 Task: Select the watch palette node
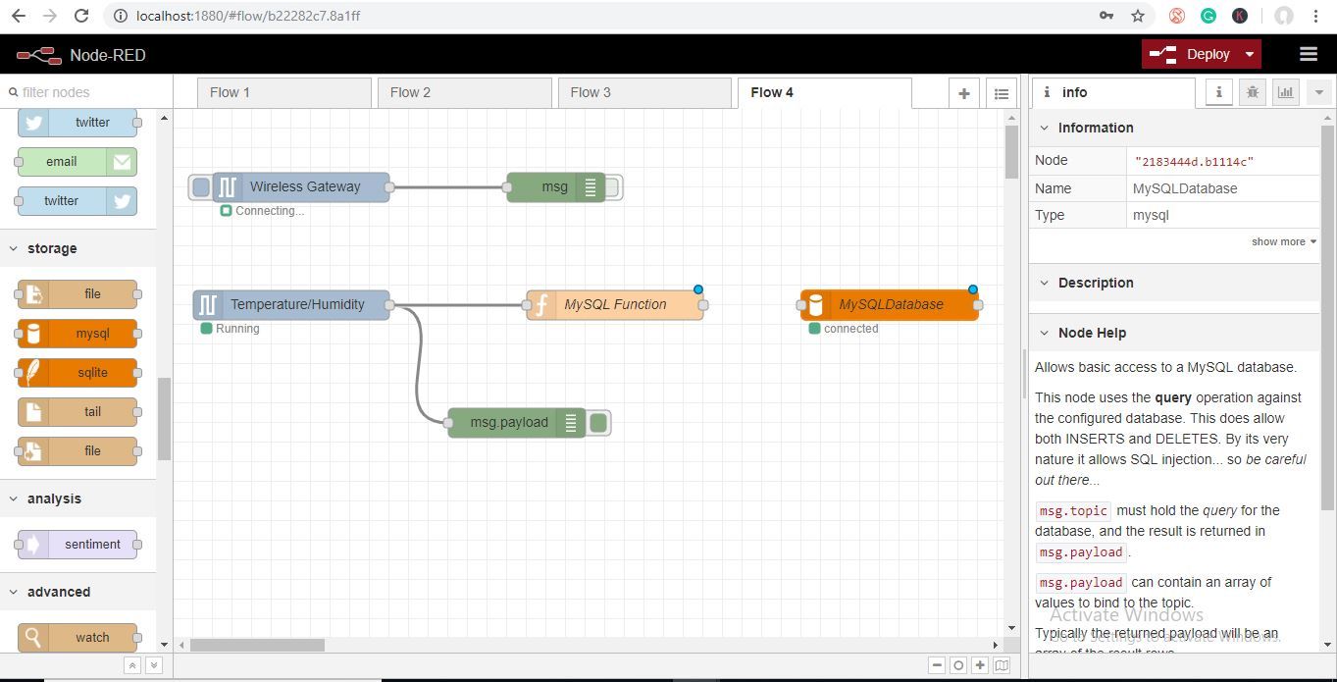77,638
